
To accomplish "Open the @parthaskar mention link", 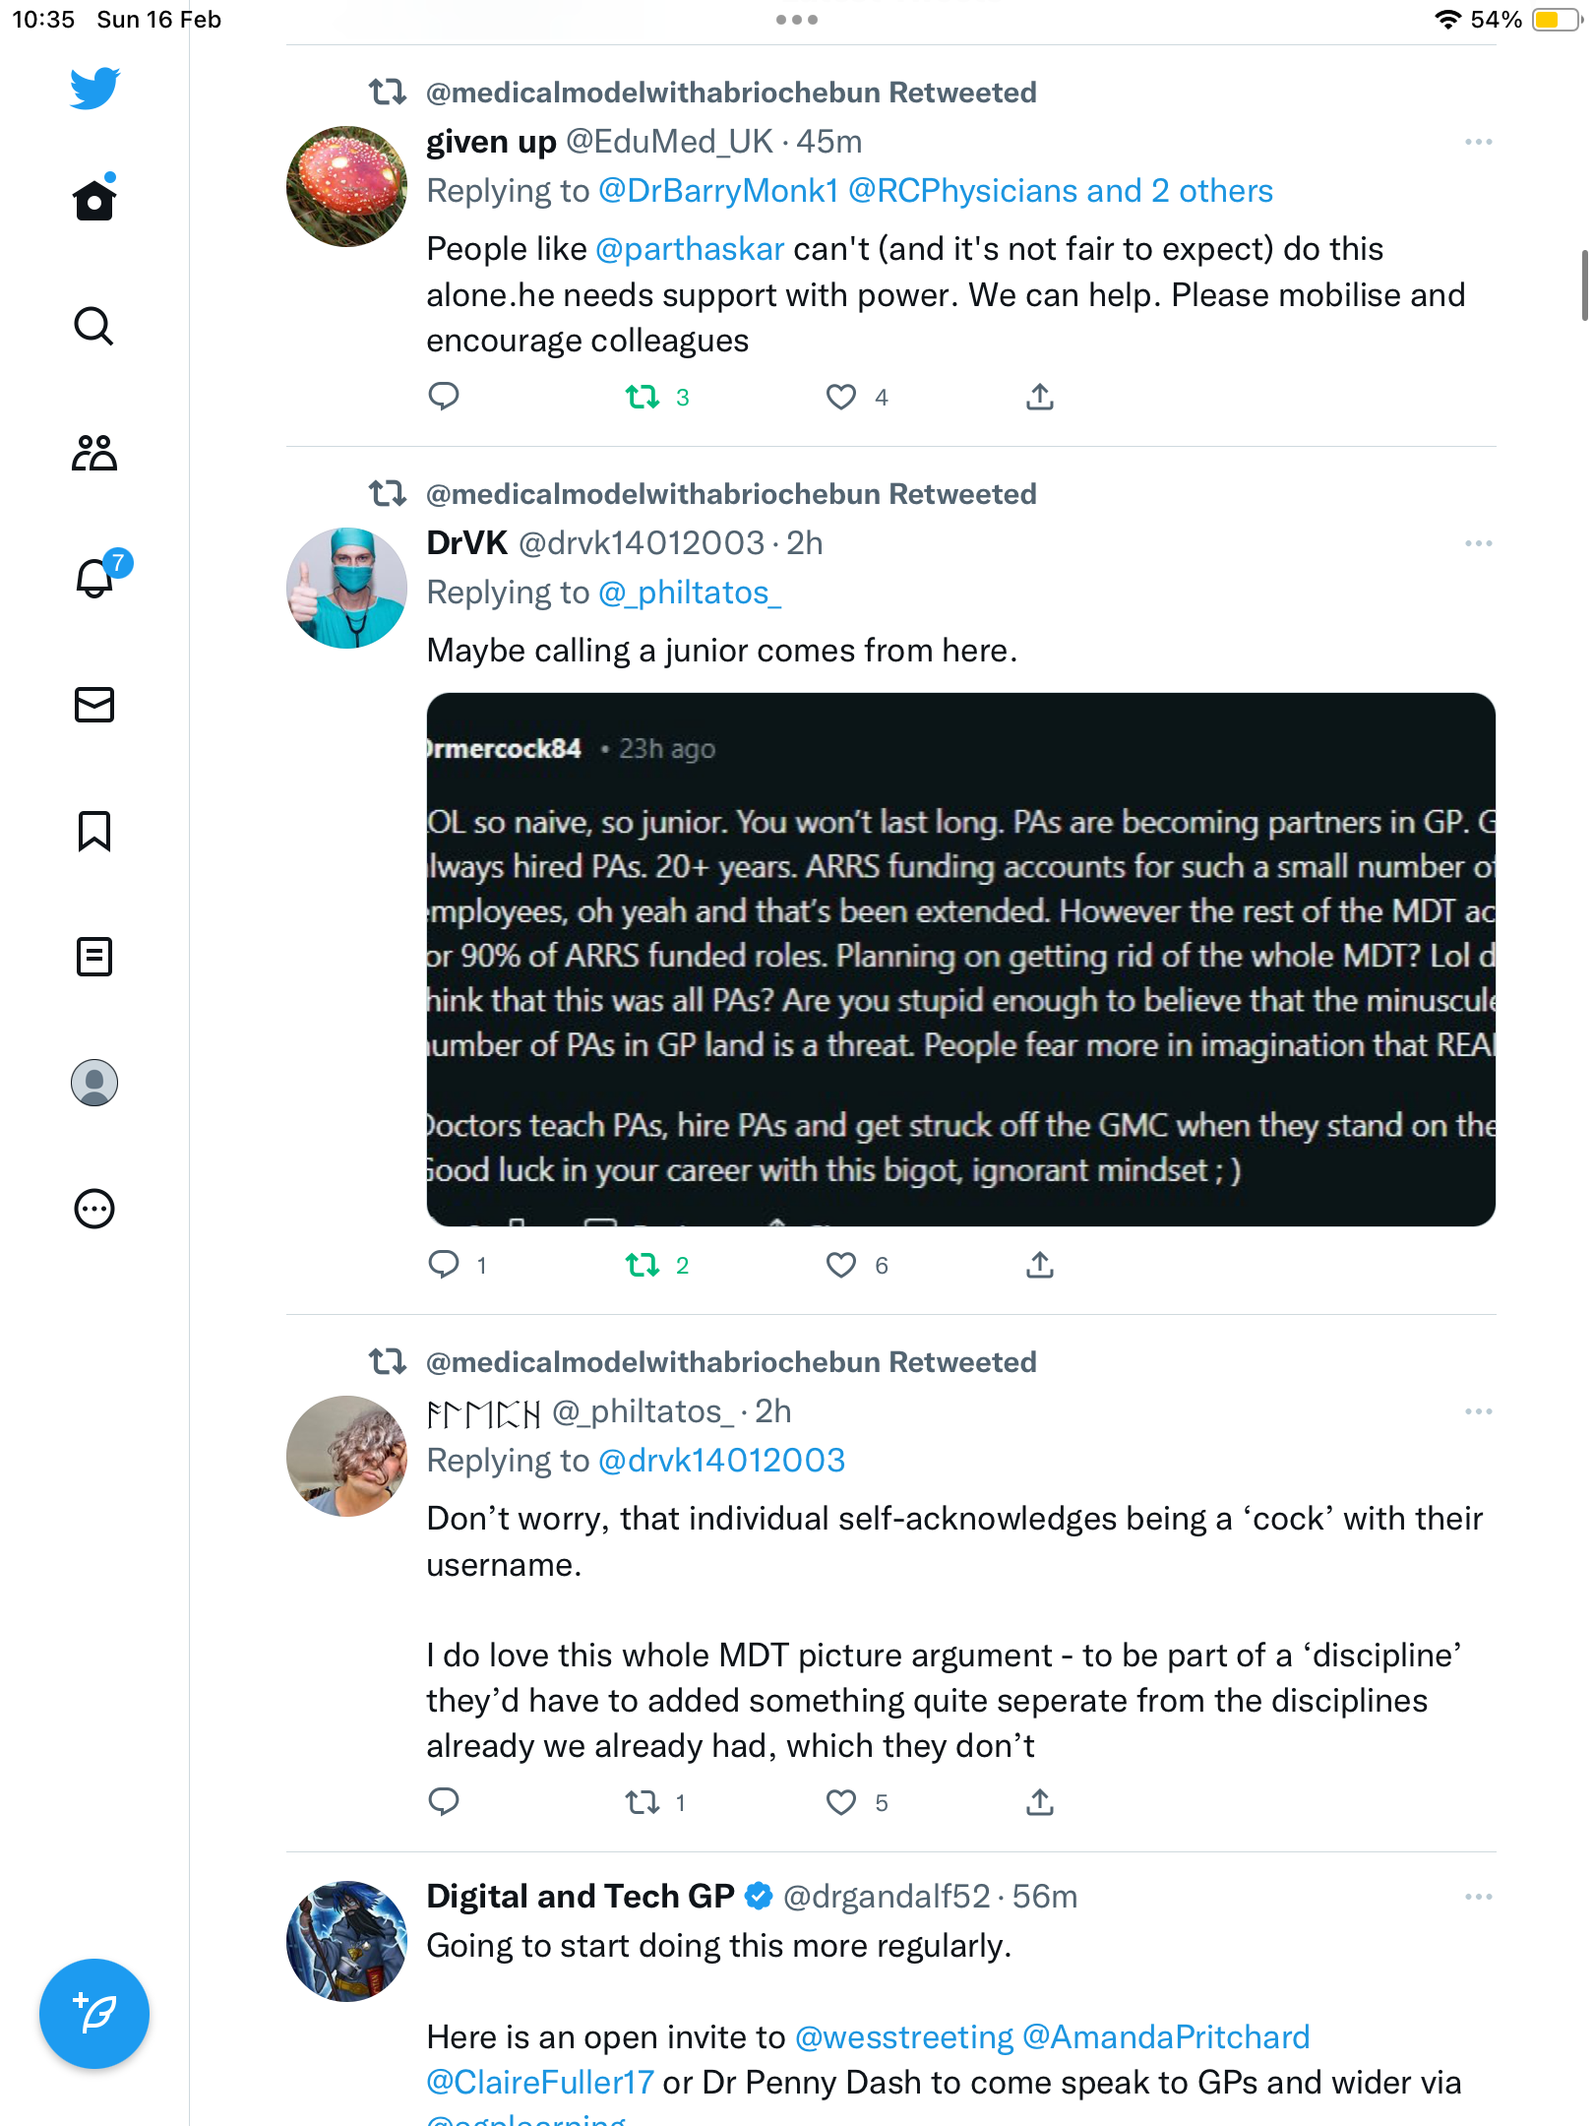I will [690, 249].
